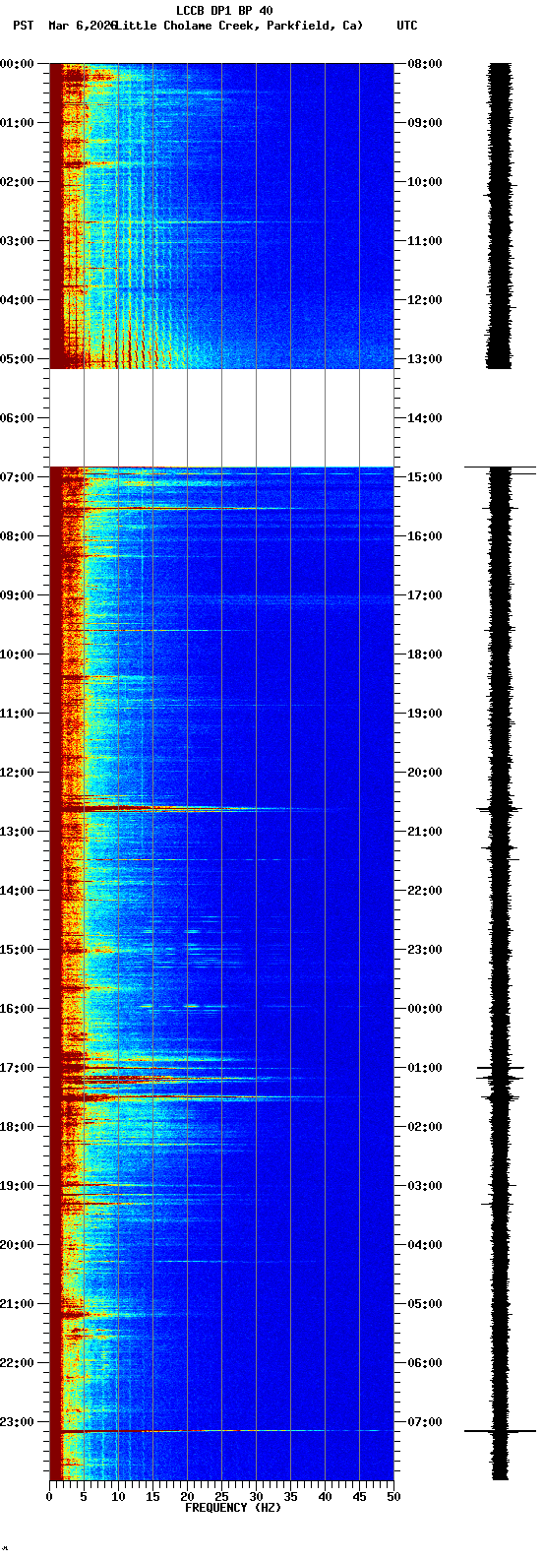Click the frequency axis tick label 5
This screenshot has height=1559, width=543.
click(84, 1497)
